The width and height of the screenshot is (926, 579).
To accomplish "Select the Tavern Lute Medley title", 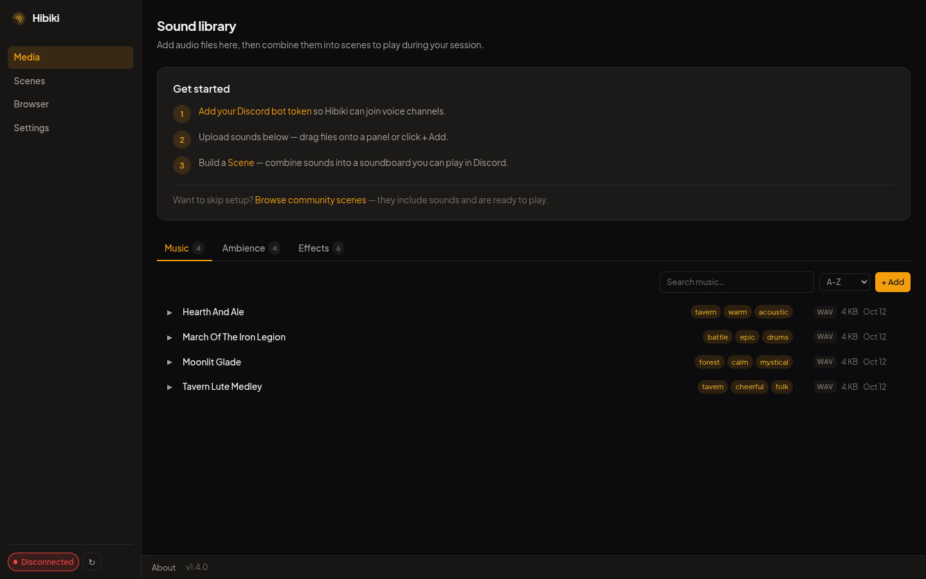I will (222, 387).
